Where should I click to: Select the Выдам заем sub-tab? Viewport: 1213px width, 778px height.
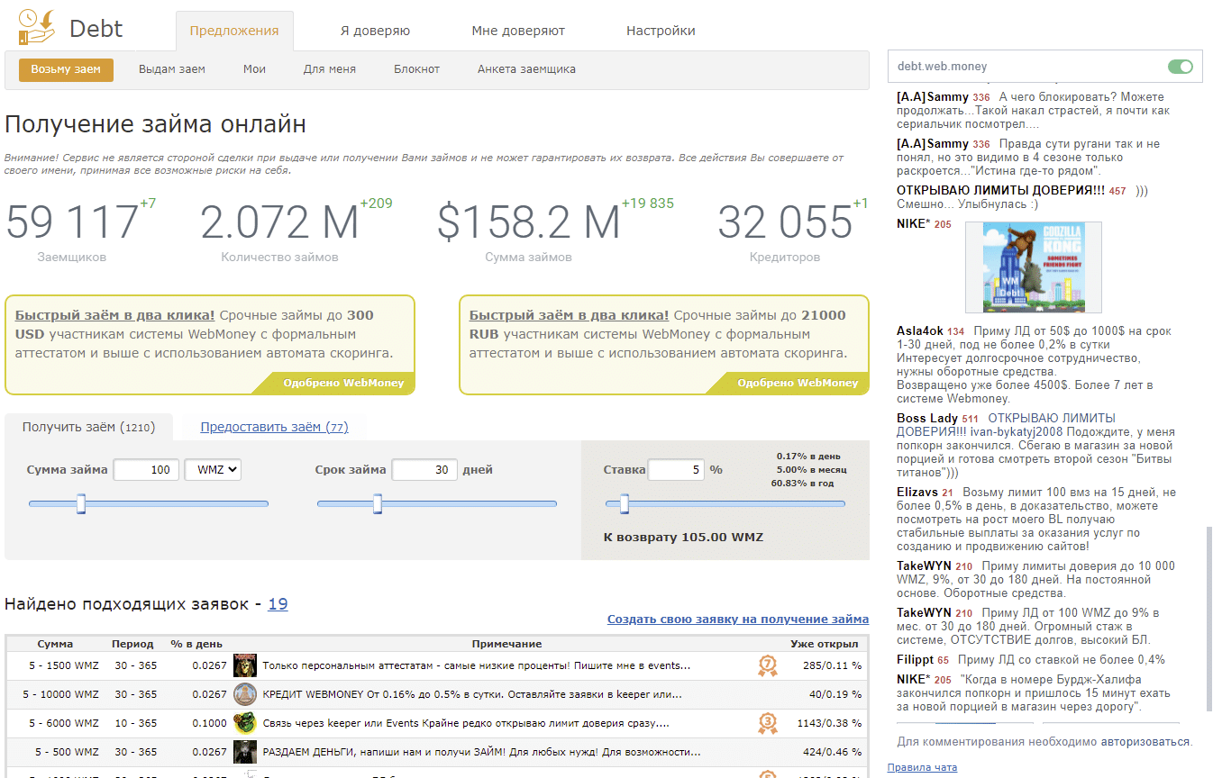tap(172, 69)
